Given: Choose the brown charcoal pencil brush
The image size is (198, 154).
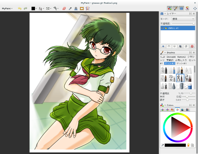Looking at the screenshot, I should click(x=164, y=78).
